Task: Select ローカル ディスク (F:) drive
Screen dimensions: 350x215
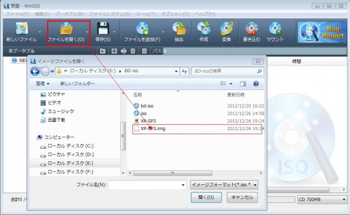Action: pyautogui.click(x=67, y=172)
